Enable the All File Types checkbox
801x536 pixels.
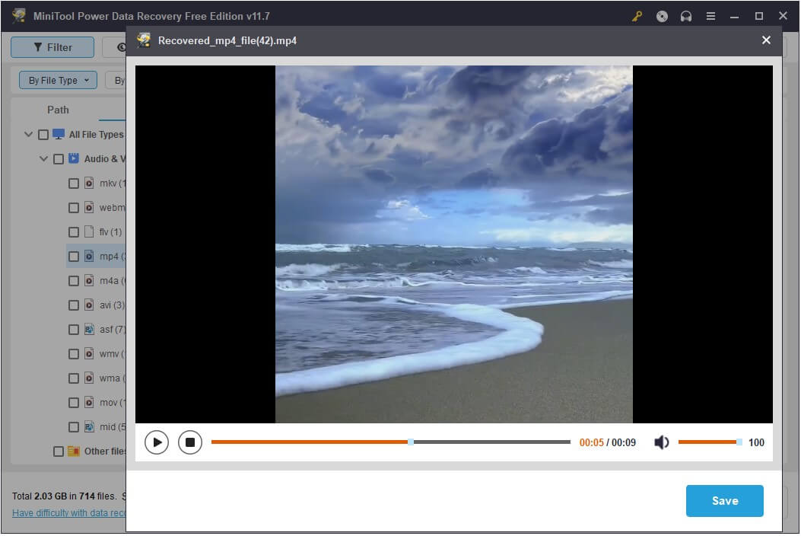[x=43, y=135]
